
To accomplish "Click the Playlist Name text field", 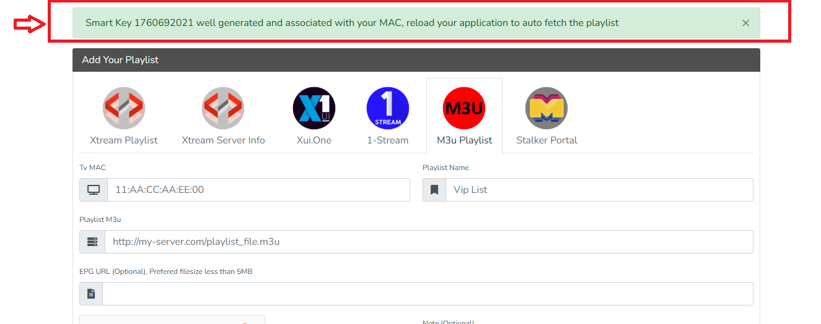I will pos(599,190).
